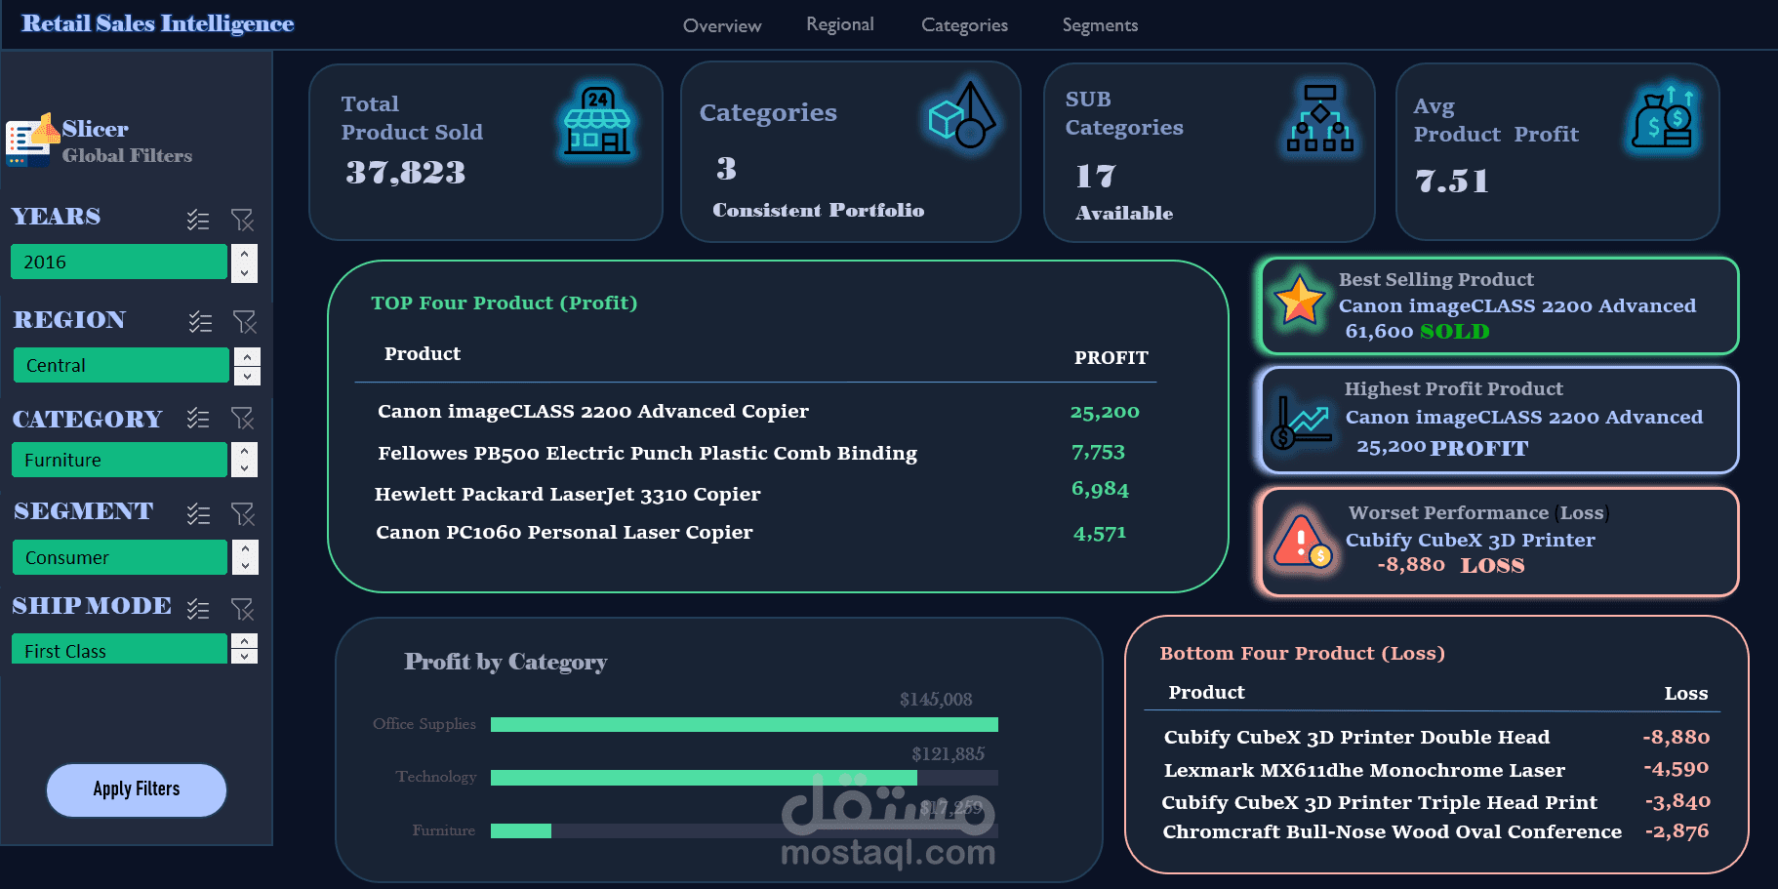Select the 2016 year slicer item

coord(119,262)
